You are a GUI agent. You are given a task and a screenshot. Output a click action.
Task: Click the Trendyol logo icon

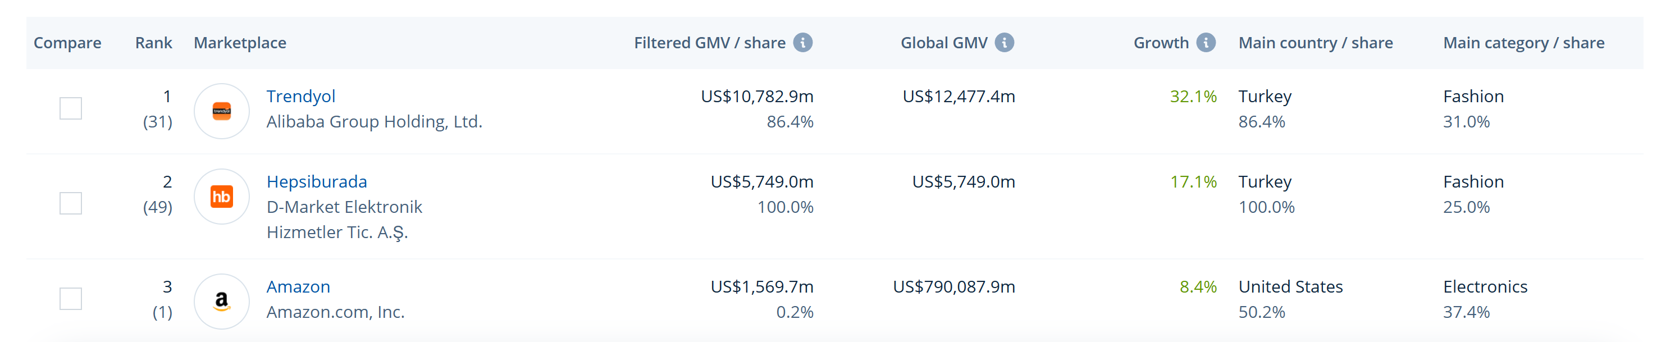click(x=222, y=111)
